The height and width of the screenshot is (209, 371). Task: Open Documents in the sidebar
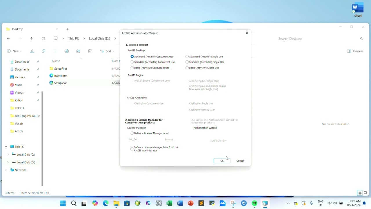pyautogui.click(x=22, y=69)
